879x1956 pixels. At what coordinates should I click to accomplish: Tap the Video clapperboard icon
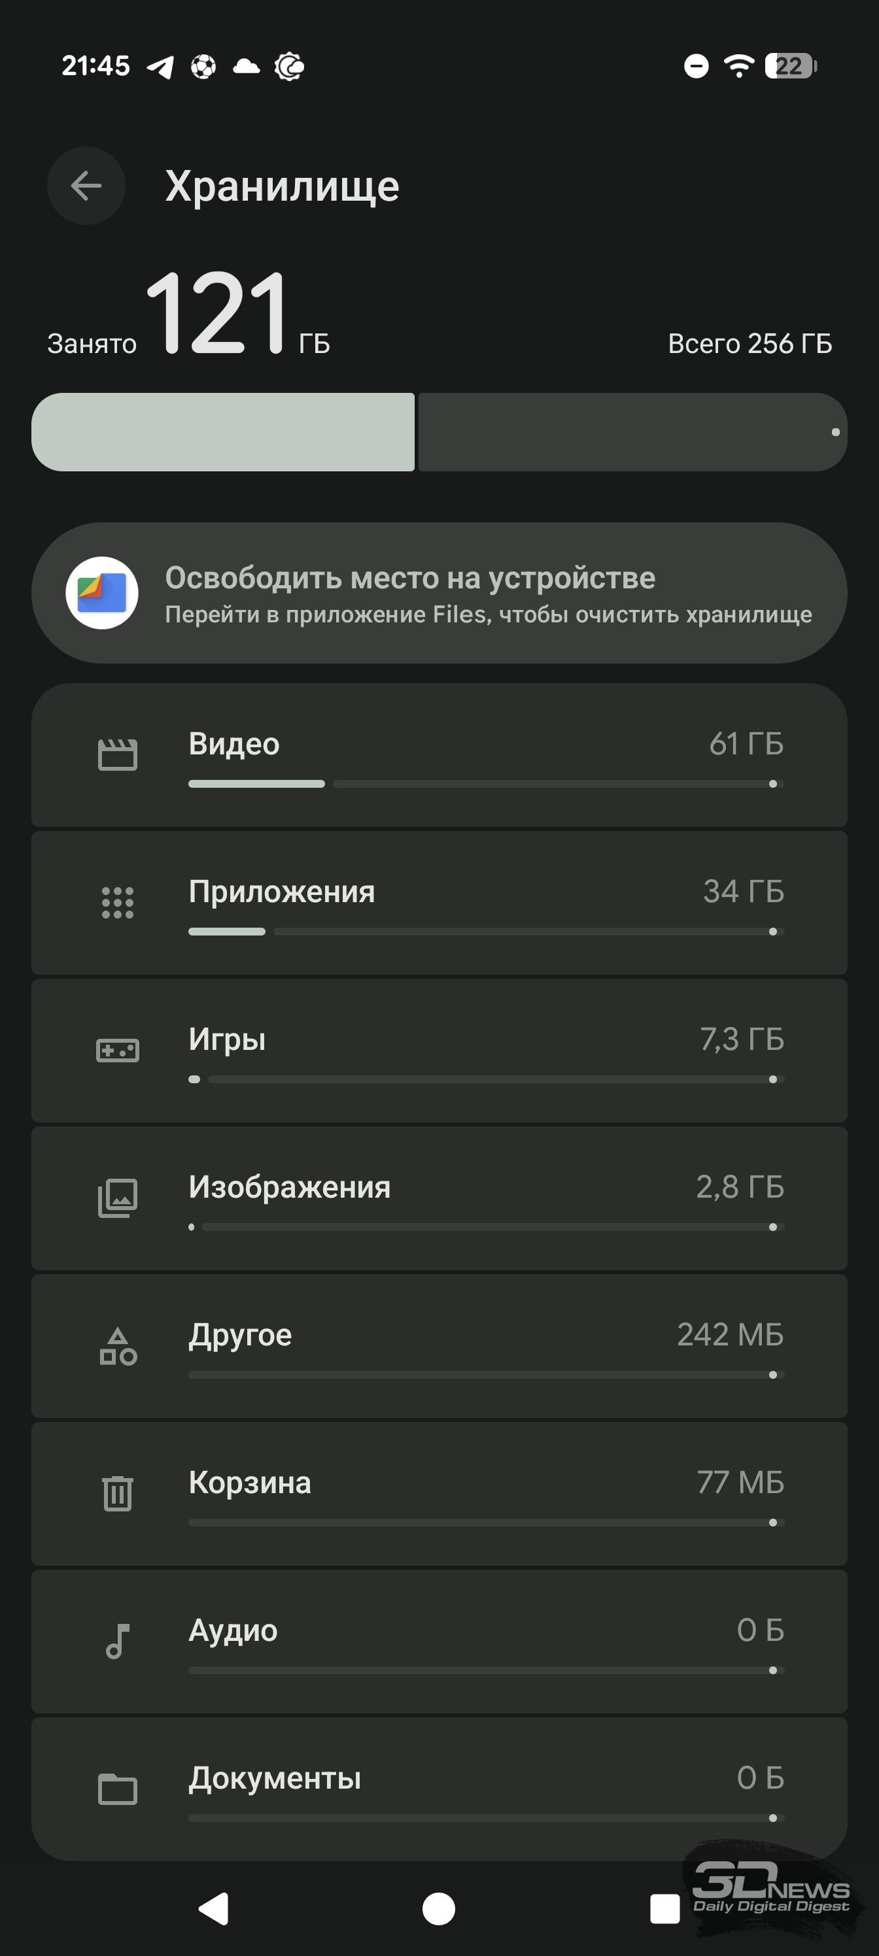click(x=118, y=755)
